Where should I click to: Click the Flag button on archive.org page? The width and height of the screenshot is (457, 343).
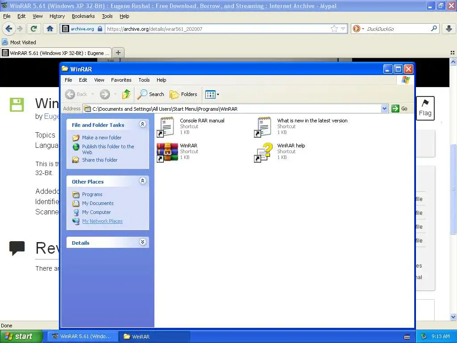coord(425,108)
